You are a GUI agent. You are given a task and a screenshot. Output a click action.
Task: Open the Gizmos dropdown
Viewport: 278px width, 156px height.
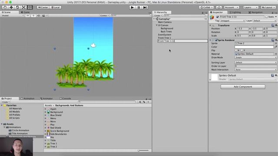pyautogui.click(x=104, y=16)
